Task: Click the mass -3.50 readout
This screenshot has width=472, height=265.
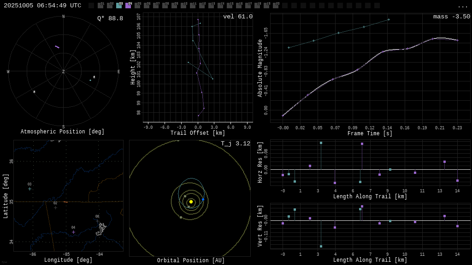Action: point(451,17)
